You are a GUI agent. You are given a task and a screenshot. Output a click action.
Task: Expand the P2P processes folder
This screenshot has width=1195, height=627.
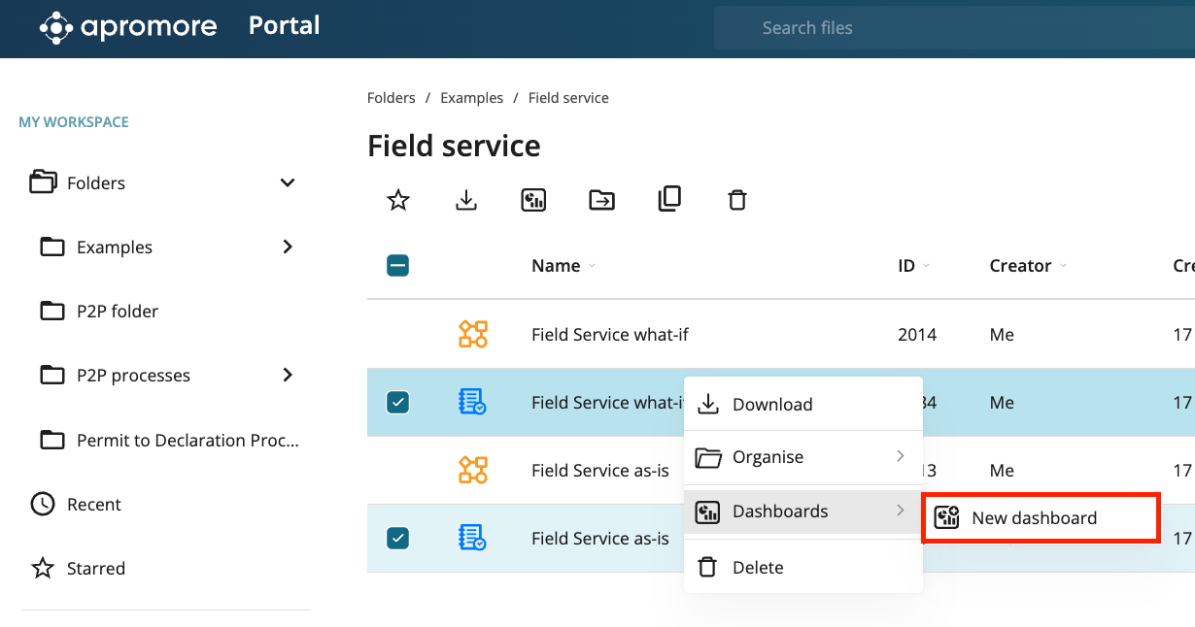(288, 375)
